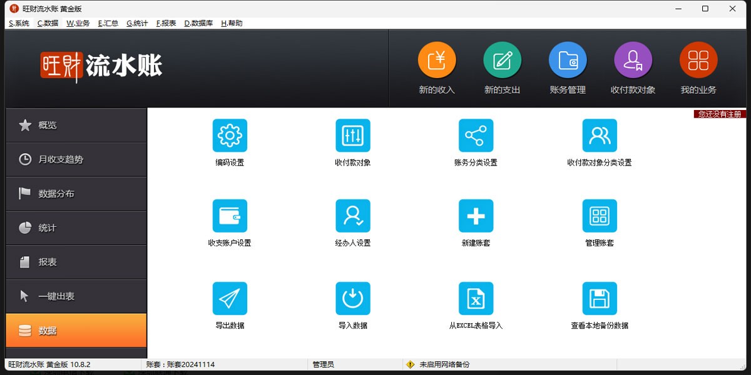
Task: Click 新建账套 plus icon
Action: (476, 216)
